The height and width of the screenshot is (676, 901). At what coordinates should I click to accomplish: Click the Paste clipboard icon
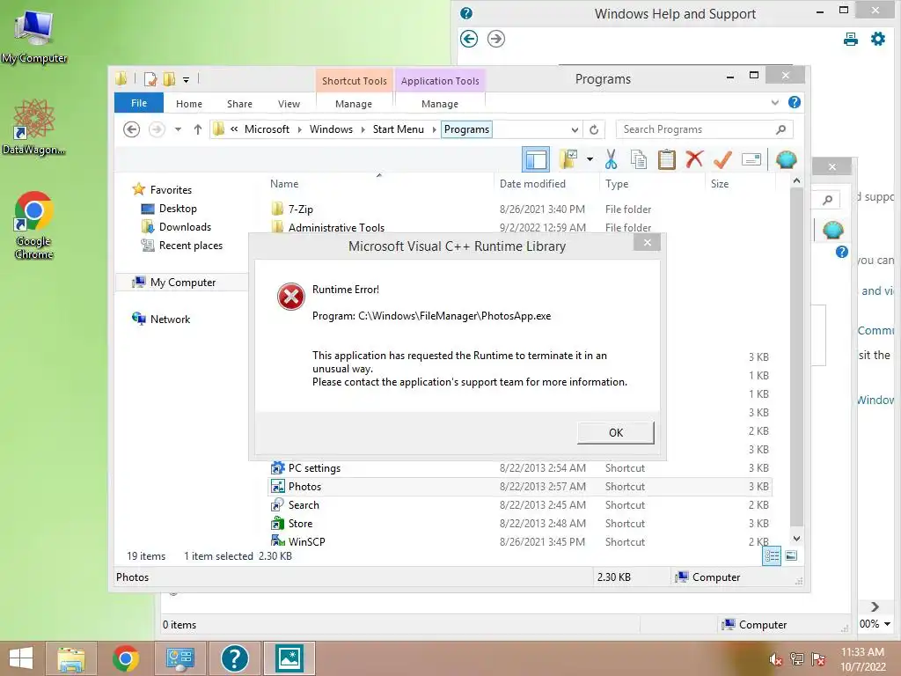pos(667,160)
